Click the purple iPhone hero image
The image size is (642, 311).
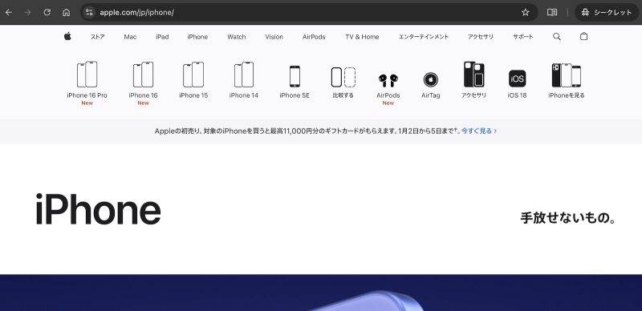[321, 293]
